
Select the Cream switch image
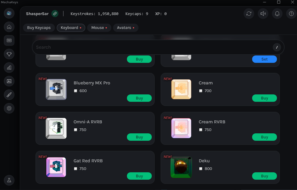tap(181, 89)
